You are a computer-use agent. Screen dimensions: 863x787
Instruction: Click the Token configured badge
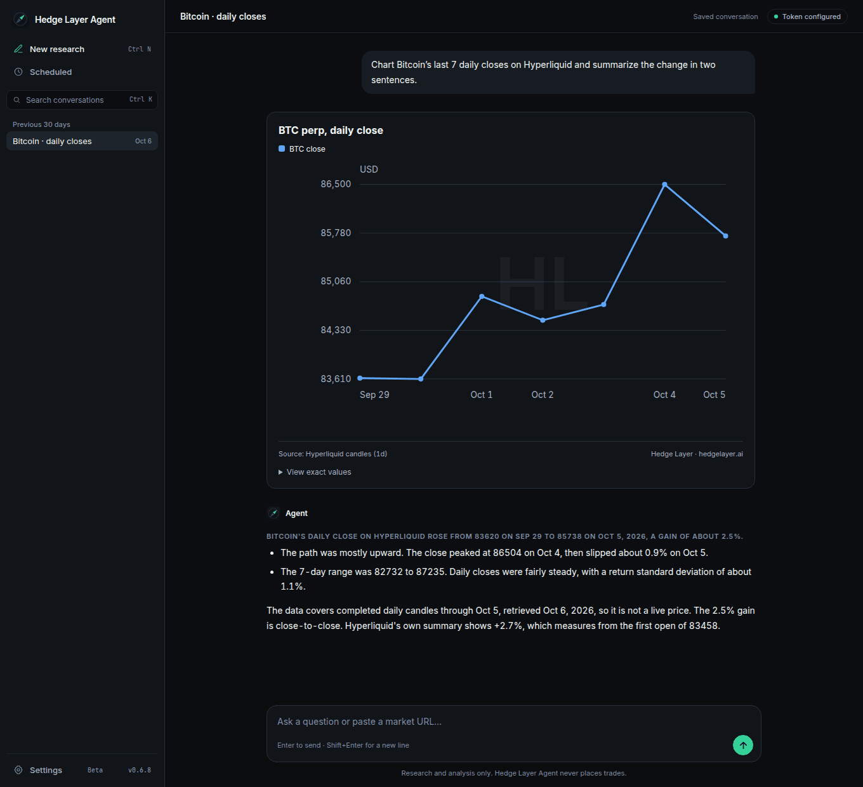pyautogui.click(x=807, y=17)
